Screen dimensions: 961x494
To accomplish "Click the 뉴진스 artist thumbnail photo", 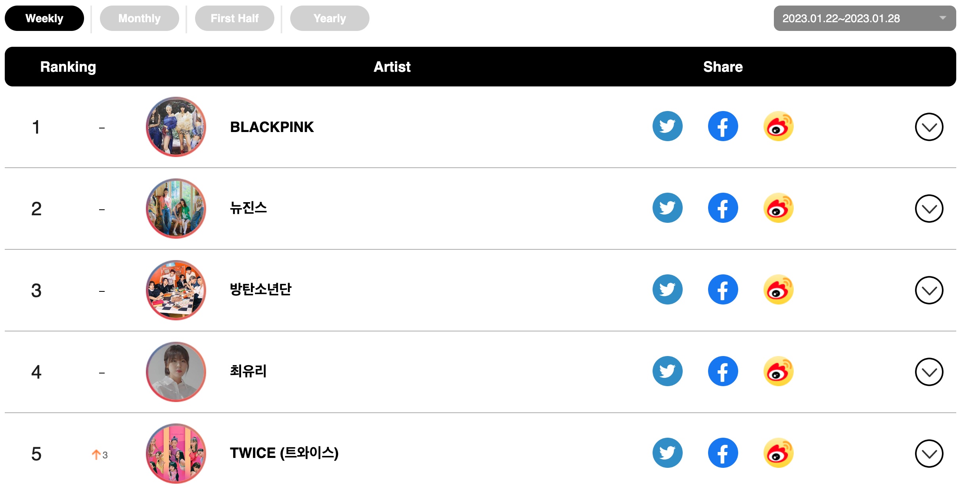I will coord(176,209).
